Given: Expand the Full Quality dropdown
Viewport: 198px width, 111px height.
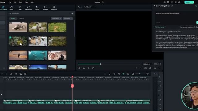Looking at the screenshot, I should 90,7.
